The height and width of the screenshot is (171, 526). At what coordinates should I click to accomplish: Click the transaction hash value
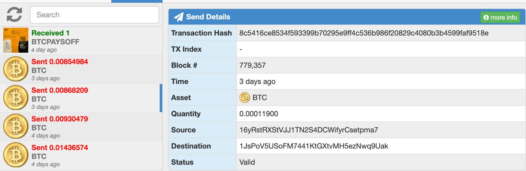[364, 33]
